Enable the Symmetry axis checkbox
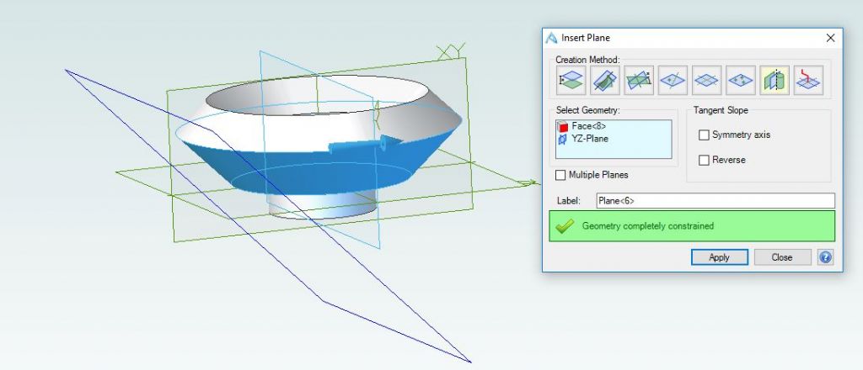Image resolution: width=863 pixels, height=370 pixels. point(704,135)
